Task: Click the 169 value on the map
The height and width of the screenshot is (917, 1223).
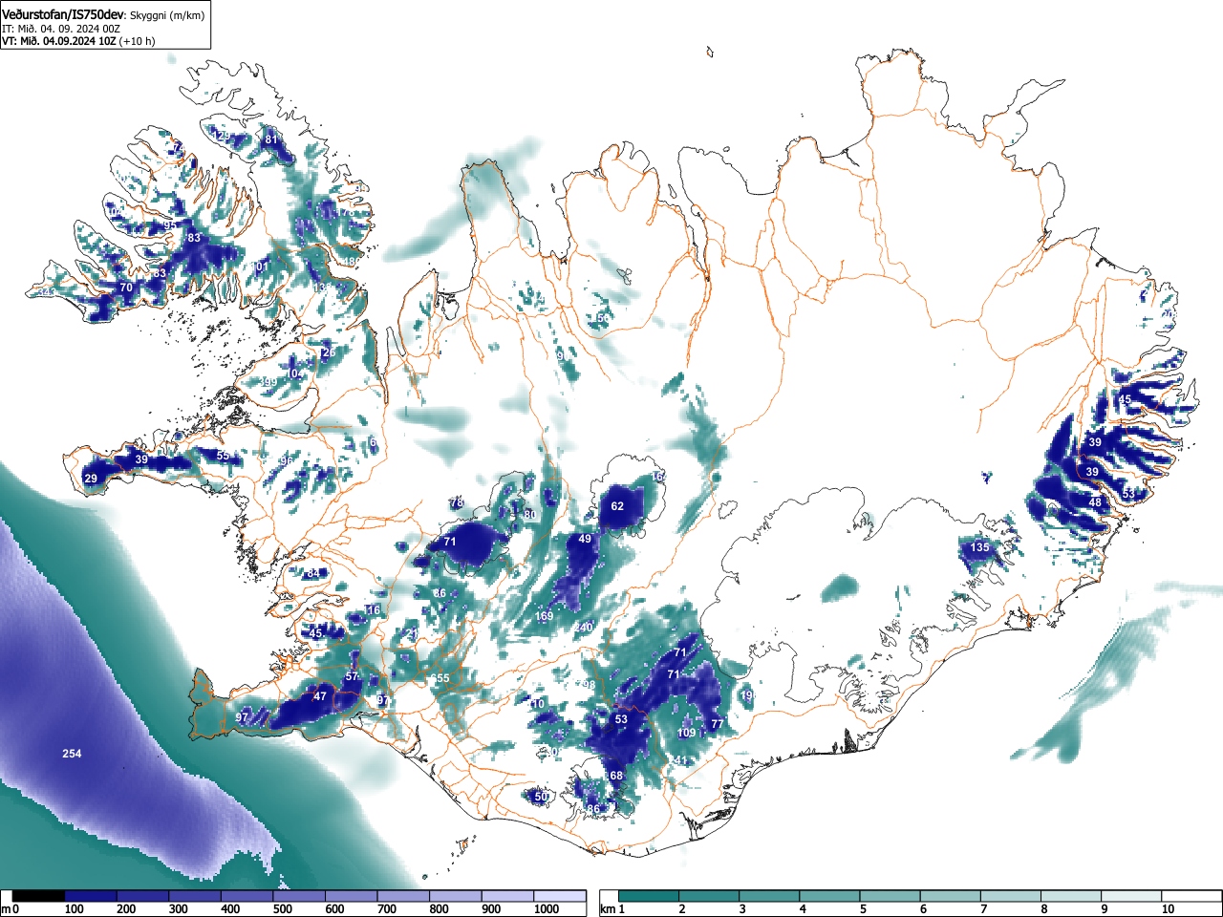Action: click(545, 616)
